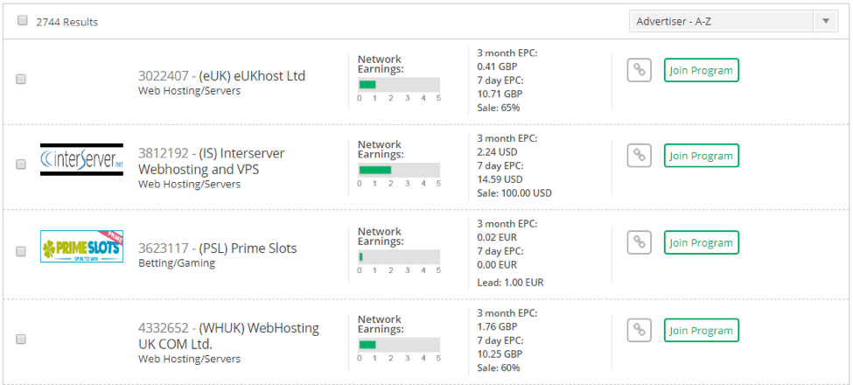The image size is (853, 385).
Task: Click link icon for Interserver Webhosting
Action: 640,156
